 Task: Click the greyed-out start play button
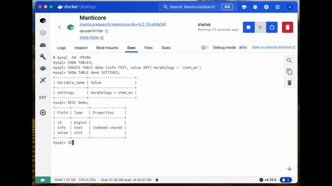point(260,27)
